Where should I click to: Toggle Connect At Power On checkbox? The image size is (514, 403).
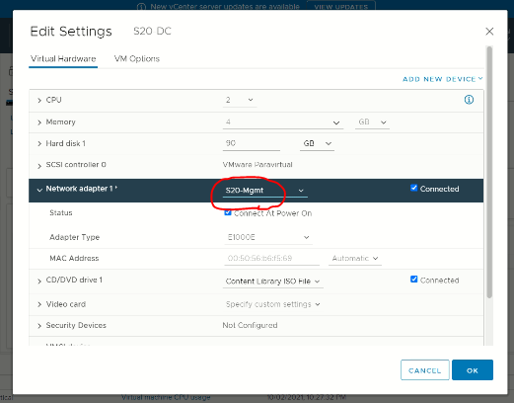click(228, 212)
